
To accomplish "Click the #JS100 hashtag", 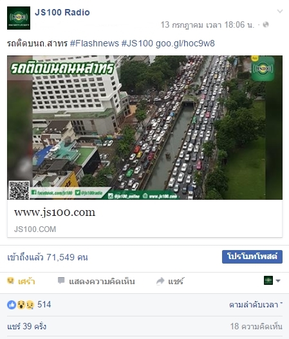I will tap(137, 43).
